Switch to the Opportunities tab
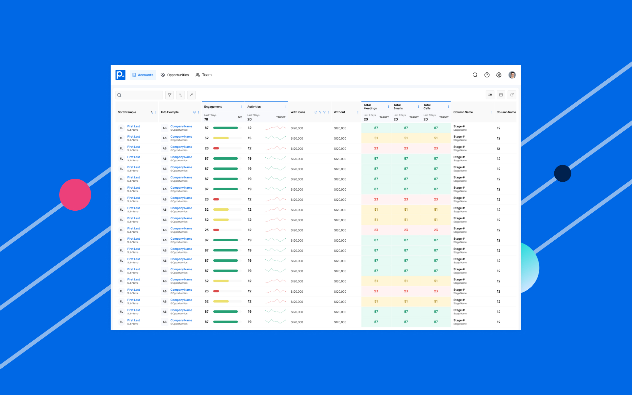 click(x=175, y=75)
